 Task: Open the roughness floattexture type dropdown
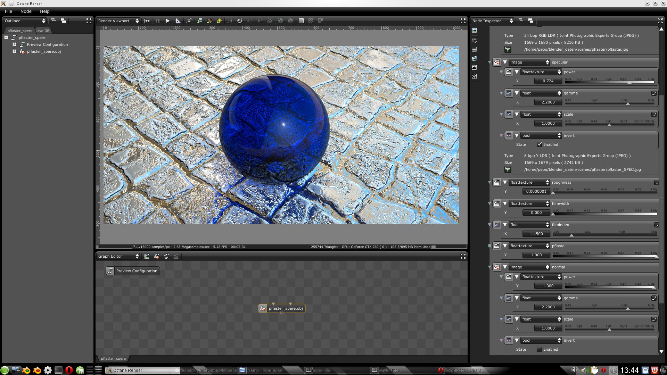(529, 182)
